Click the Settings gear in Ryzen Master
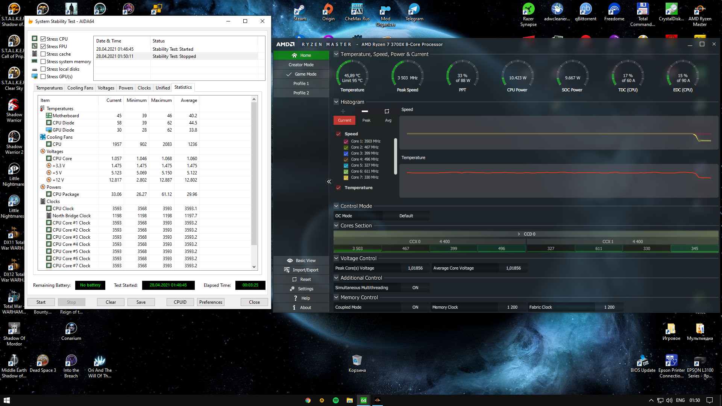722x406 pixels. 292,289
